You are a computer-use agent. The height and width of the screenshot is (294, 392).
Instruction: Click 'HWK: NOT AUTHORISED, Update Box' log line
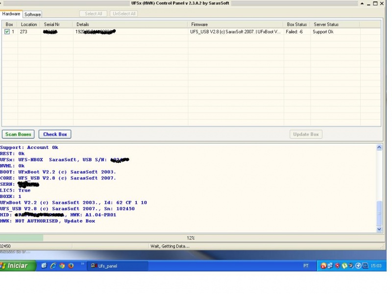pyautogui.click(x=48, y=221)
